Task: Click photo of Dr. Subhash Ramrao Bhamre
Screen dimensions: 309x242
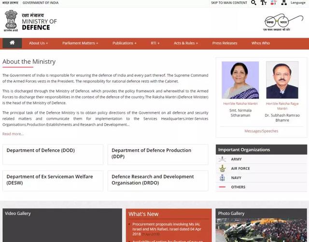Action: coord(282,80)
